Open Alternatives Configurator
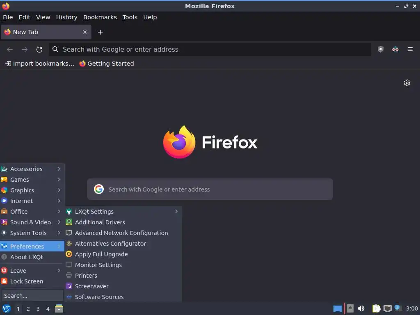This screenshot has width=420, height=315. point(123,244)
